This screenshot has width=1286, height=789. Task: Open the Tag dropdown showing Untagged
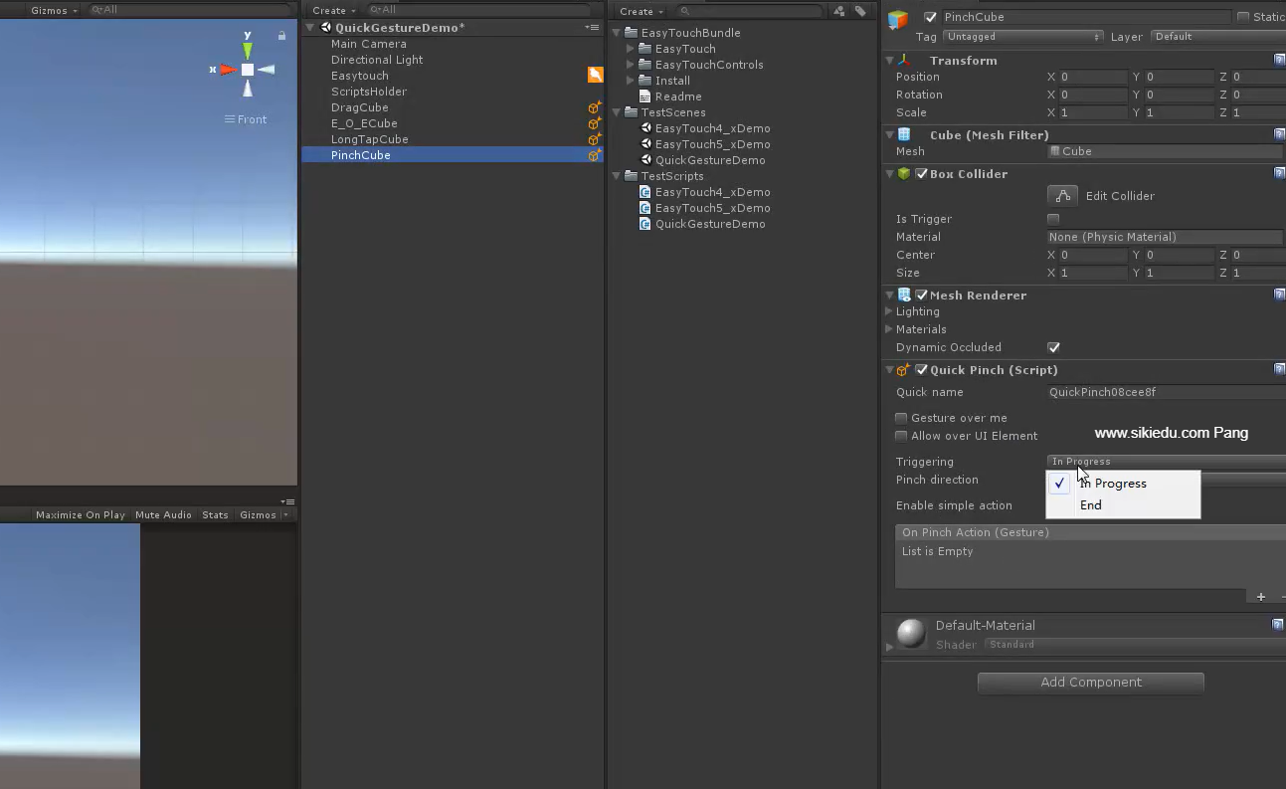1021,37
